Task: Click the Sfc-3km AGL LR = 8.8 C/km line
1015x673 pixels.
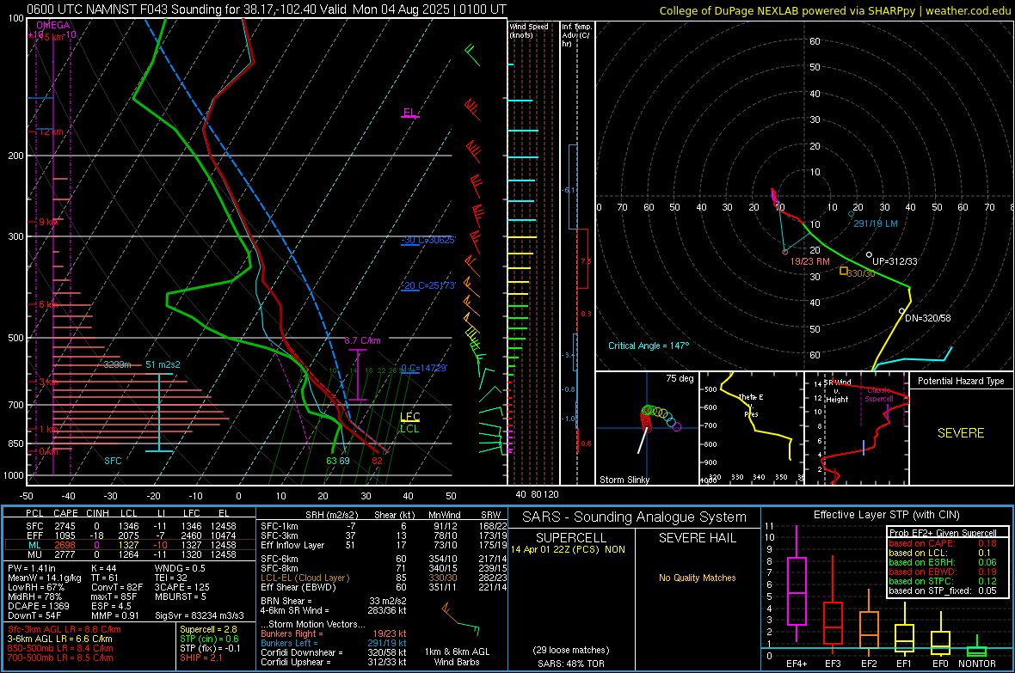Action: pyautogui.click(x=65, y=629)
